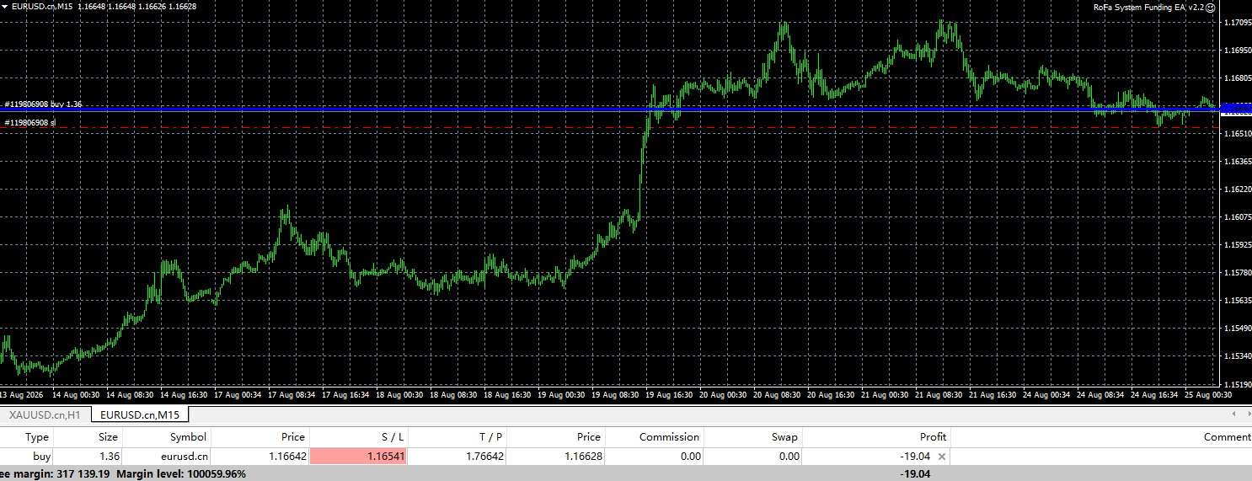Click the 1.17095 price axis label

point(1236,23)
